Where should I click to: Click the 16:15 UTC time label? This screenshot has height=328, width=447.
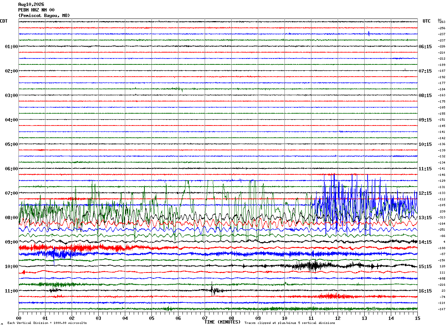[x=425, y=291]
